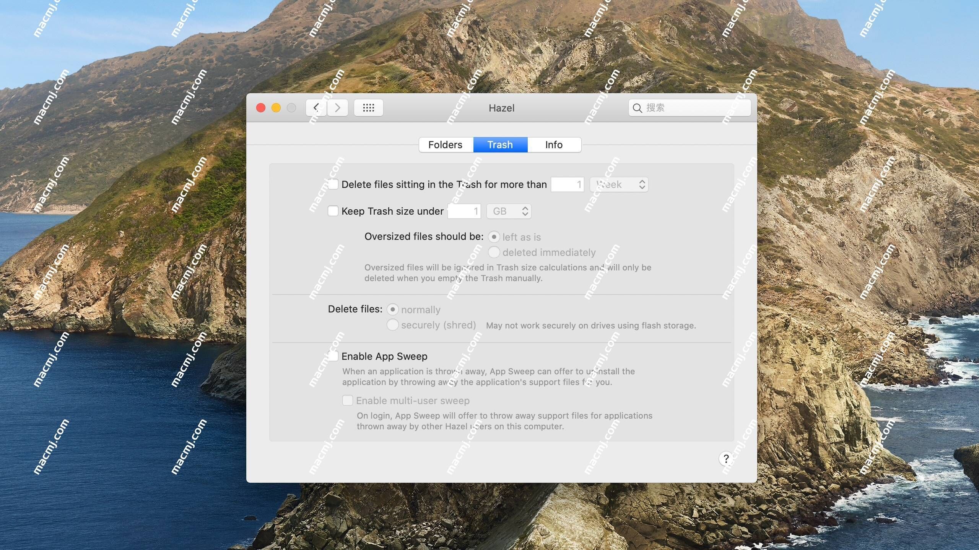
Task: Toggle Keep Trash size under checkbox
Action: click(332, 211)
